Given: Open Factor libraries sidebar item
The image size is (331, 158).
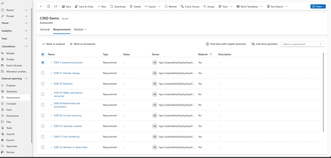Looking at the screenshot, I should point(15,66).
